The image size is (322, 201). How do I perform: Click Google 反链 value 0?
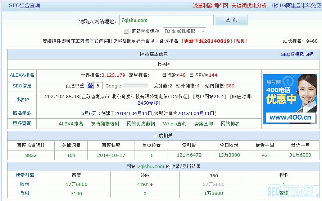(145, 193)
